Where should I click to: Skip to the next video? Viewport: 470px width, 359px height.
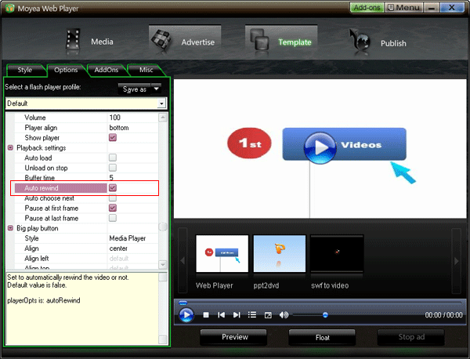tap(237, 315)
